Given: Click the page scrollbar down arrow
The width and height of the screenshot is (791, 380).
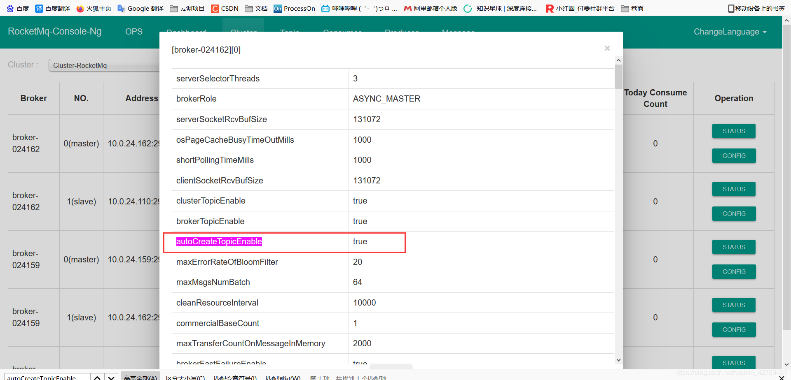Looking at the screenshot, I should (786, 364).
